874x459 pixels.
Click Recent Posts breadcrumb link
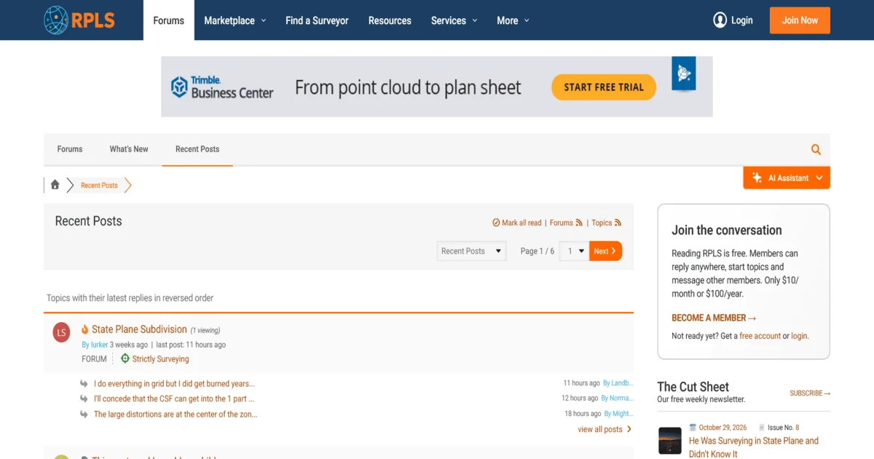point(99,186)
